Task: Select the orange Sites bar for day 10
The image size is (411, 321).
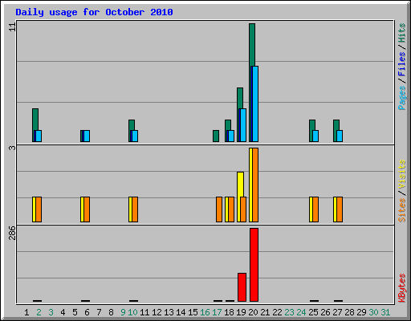Action: (x=135, y=209)
